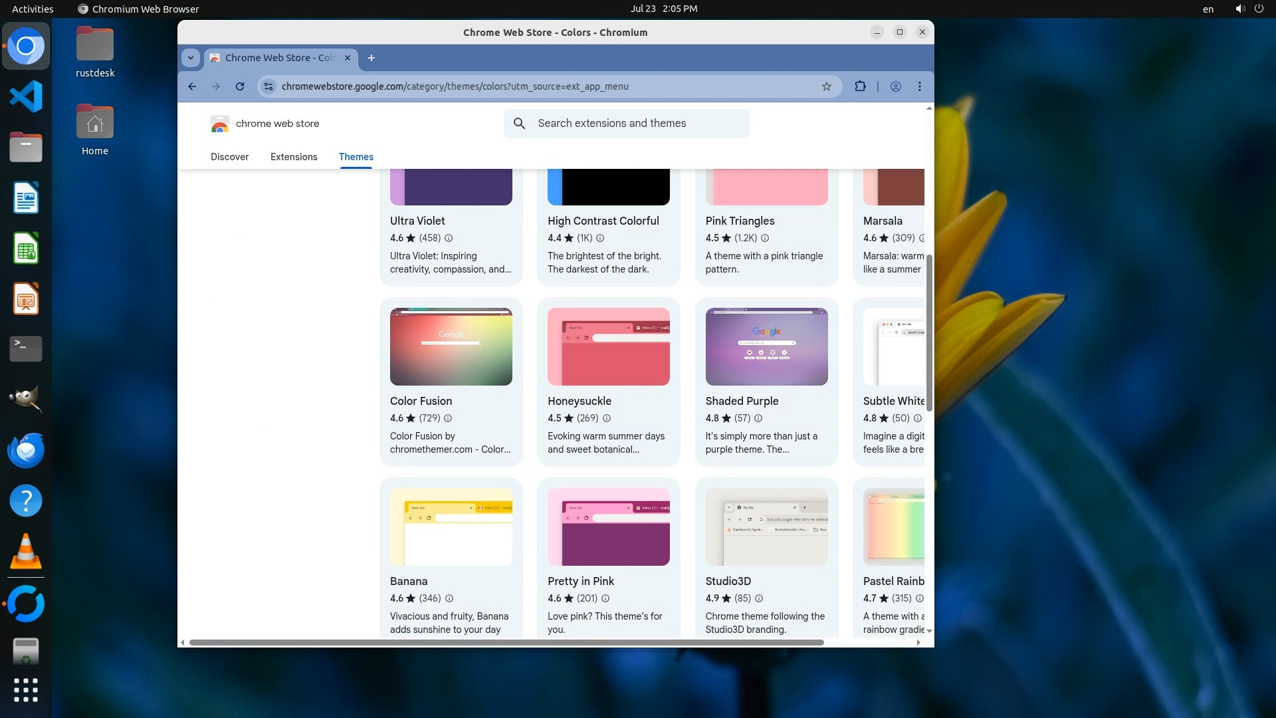The image size is (1276, 718).
Task: Open the Chromium three-dot menu
Action: pyautogui.click(x=920, y=86)
